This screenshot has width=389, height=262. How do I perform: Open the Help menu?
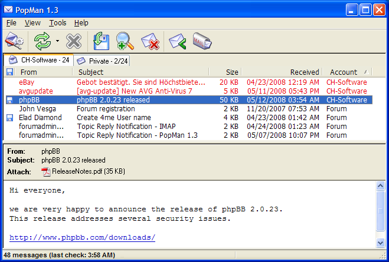(x=81, y=23)
